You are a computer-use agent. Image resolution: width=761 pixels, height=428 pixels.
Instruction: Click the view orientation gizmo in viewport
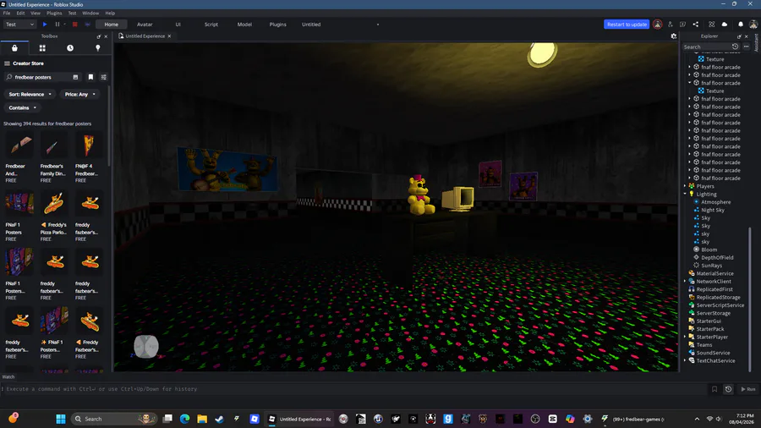click(146, 347)
